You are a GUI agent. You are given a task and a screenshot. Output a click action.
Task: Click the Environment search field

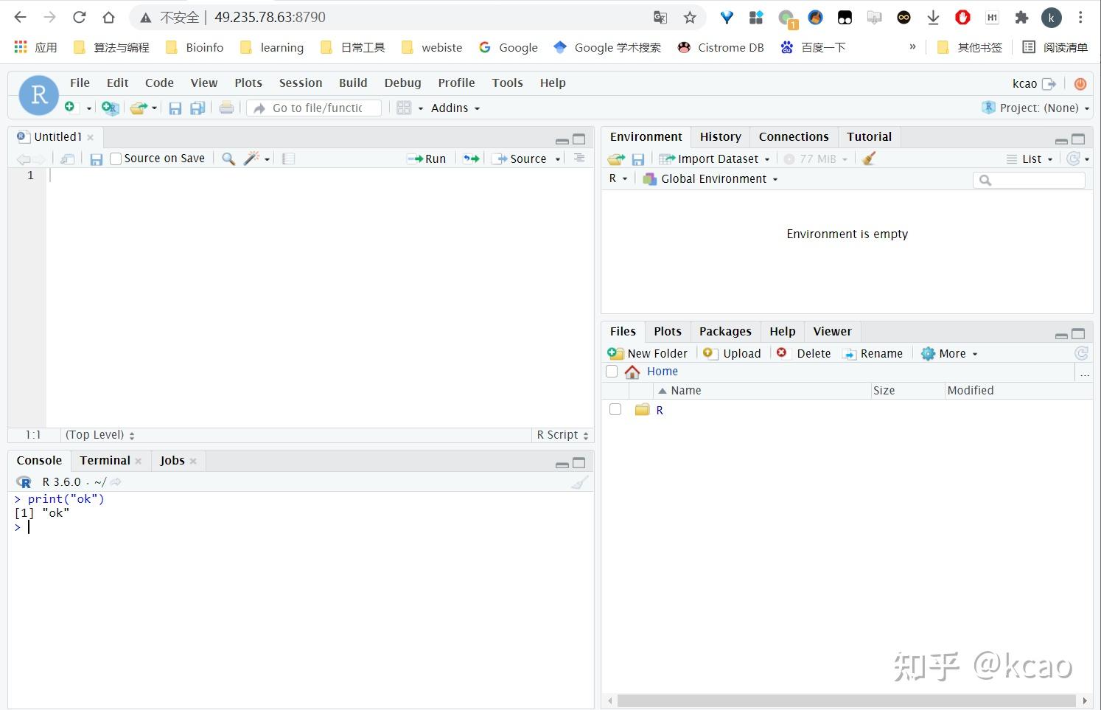pyautogui.click(x=1029, y=180)
